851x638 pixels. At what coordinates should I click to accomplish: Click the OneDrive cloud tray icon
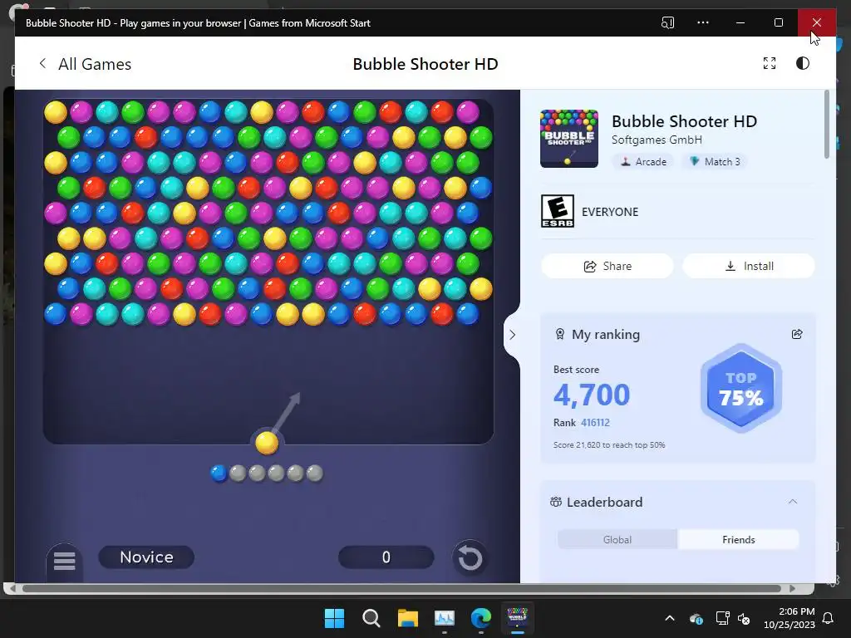click(x=696, y=618)
